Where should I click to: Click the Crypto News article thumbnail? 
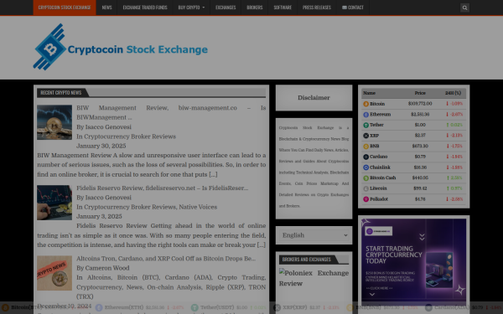[x=54, y=273]
